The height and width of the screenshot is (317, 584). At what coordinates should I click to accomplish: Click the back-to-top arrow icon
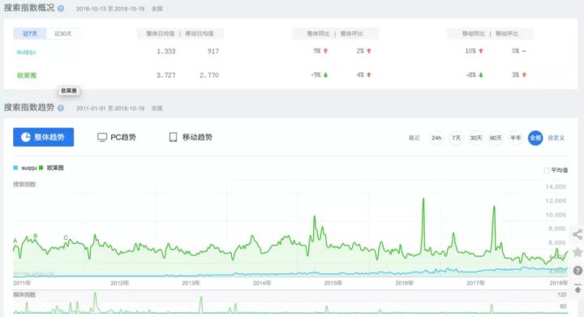pyautogui.click(x=578, y=289)
